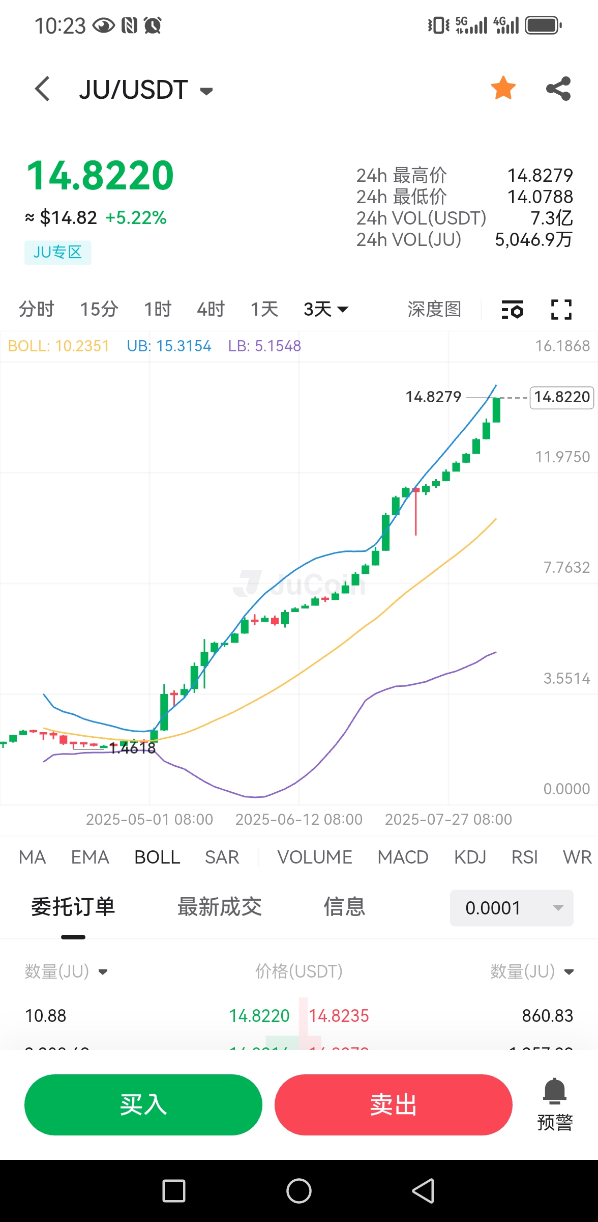Enable the VOLUME sub-indicator

(x=315, y=857)
